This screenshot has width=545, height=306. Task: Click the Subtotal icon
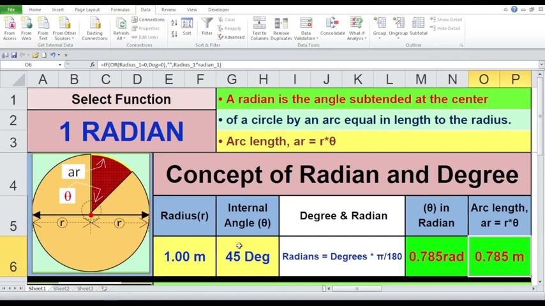[x=418, y=27]
